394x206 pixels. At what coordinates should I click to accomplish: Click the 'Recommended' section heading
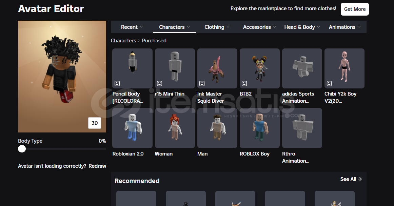[137, 181]
